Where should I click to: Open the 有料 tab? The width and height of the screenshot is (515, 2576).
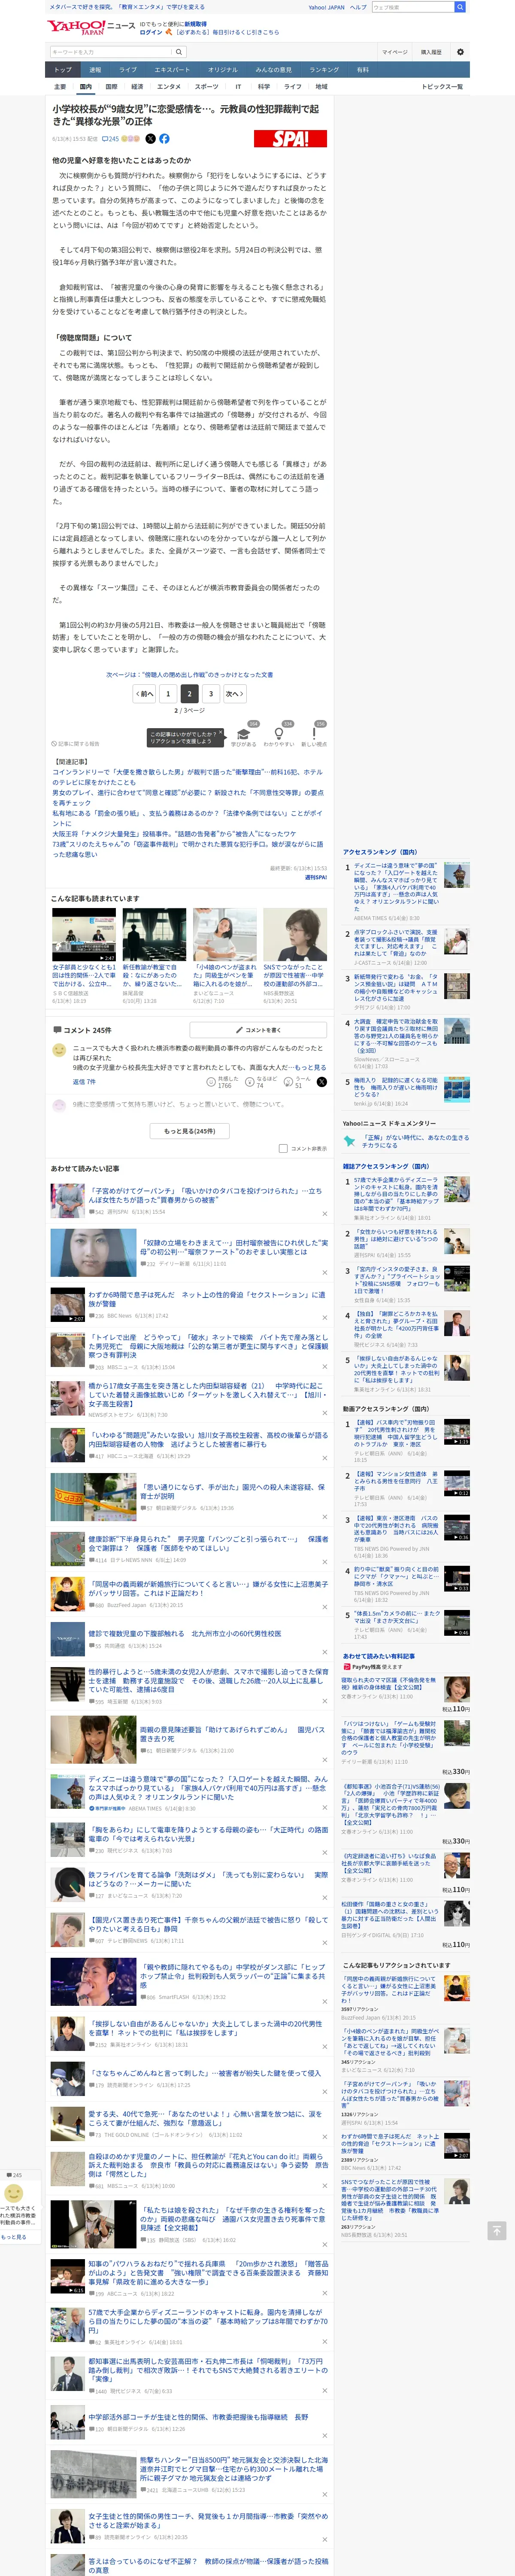(363, 70)
